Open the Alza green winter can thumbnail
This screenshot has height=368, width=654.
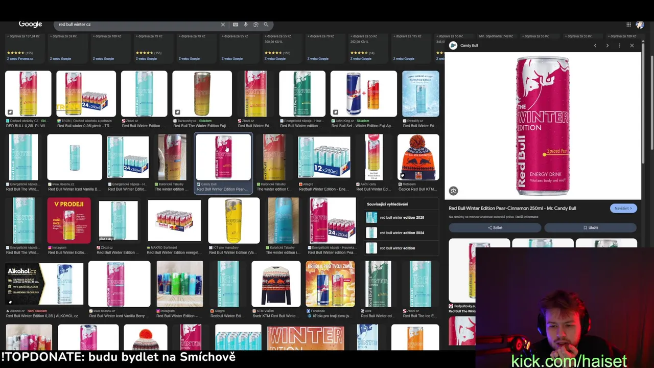[x=379, y=284]
